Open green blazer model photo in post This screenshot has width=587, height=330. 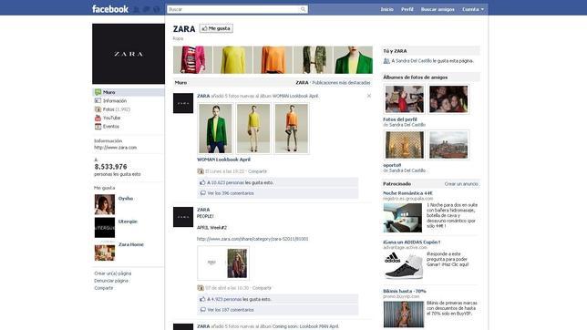click(215, 129)
